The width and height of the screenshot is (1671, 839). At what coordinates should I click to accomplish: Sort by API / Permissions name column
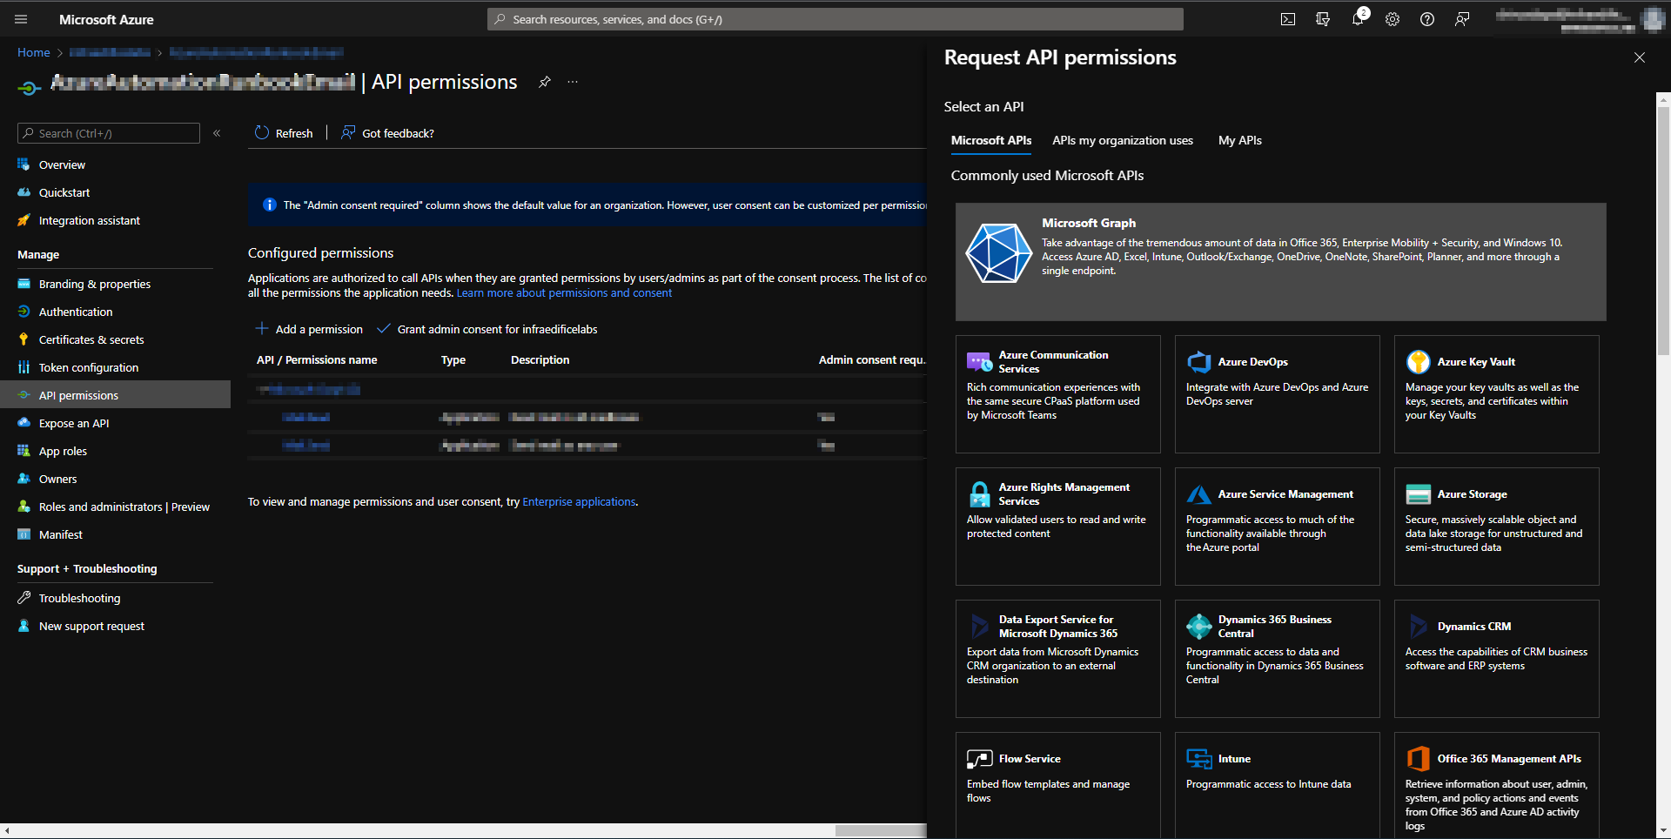[317, 359]
